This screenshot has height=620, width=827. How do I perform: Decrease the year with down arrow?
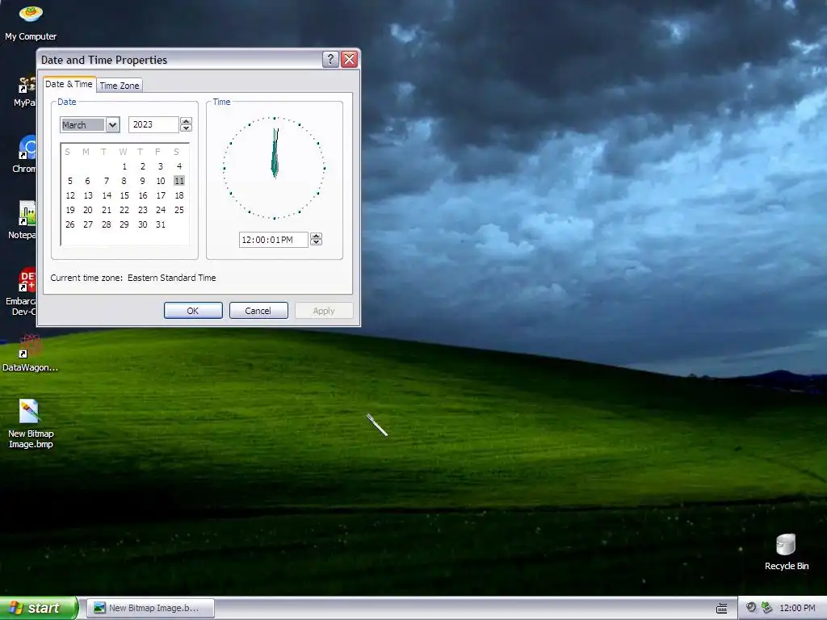186,128
